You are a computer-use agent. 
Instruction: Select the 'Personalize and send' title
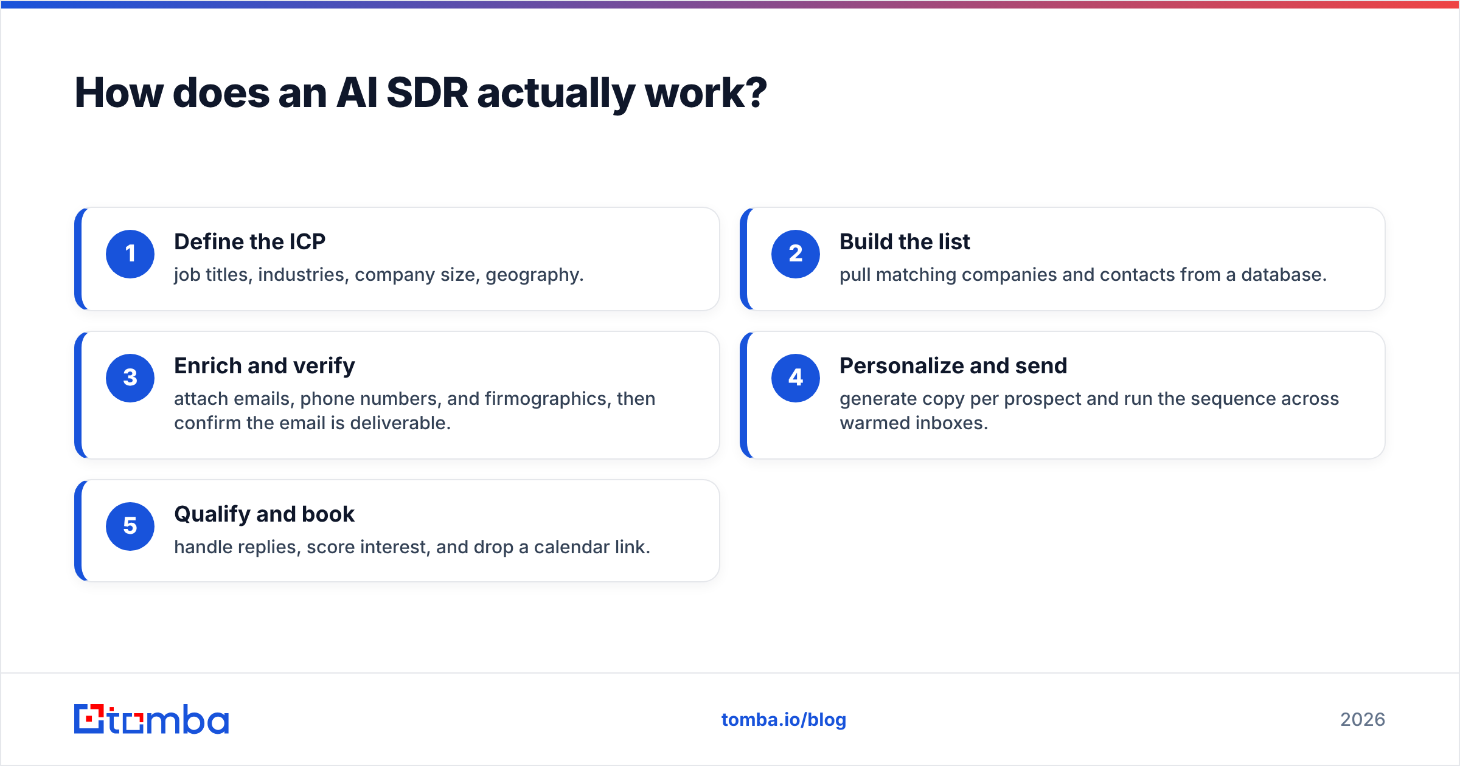point(953,366)
